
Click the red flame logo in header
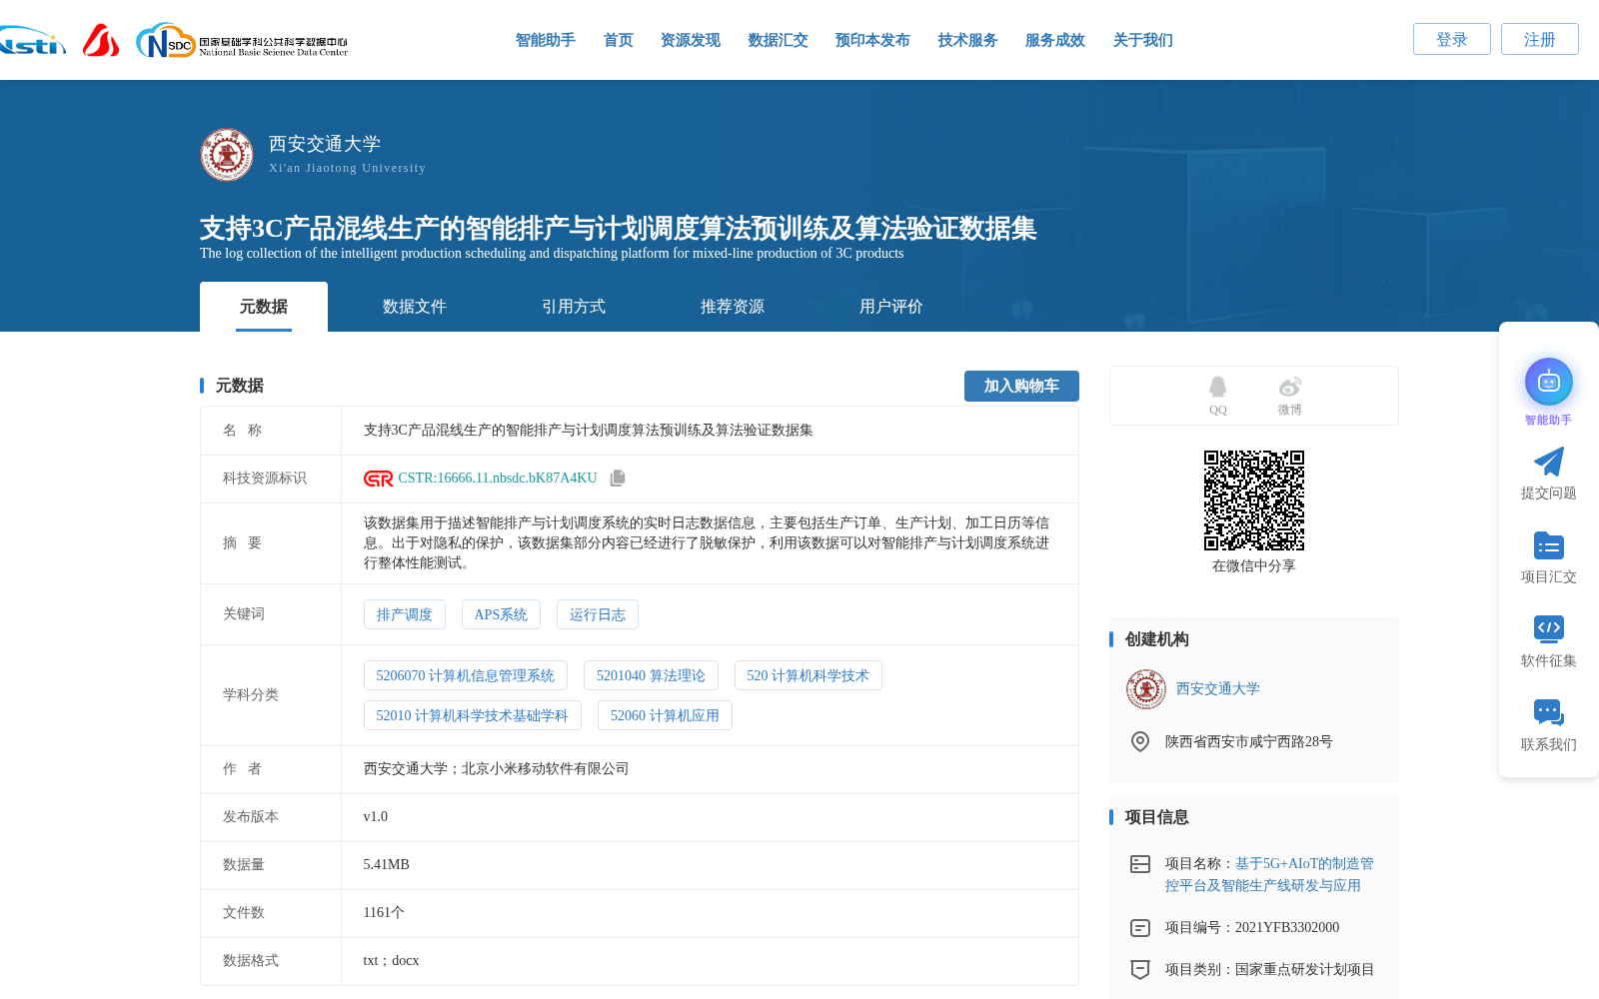[x=101, y=40]
